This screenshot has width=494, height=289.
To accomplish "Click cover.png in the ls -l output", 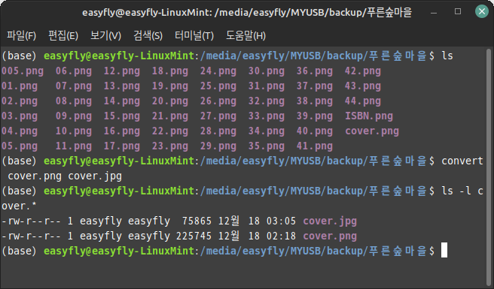I will pyautogui.click(x=330, y=236).
